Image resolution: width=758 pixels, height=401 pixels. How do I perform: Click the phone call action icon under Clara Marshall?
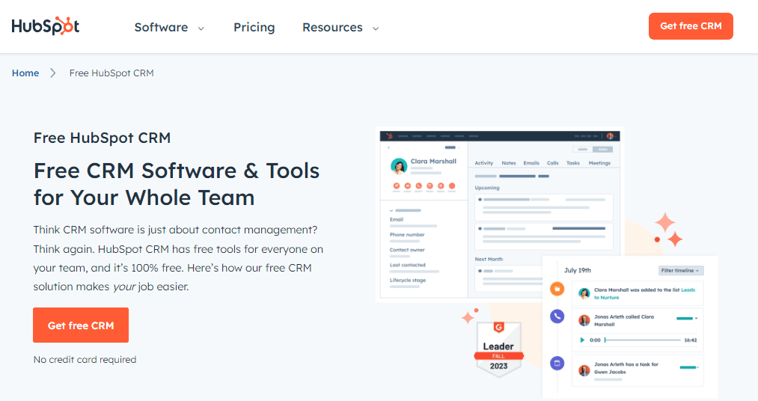(418, 186)
